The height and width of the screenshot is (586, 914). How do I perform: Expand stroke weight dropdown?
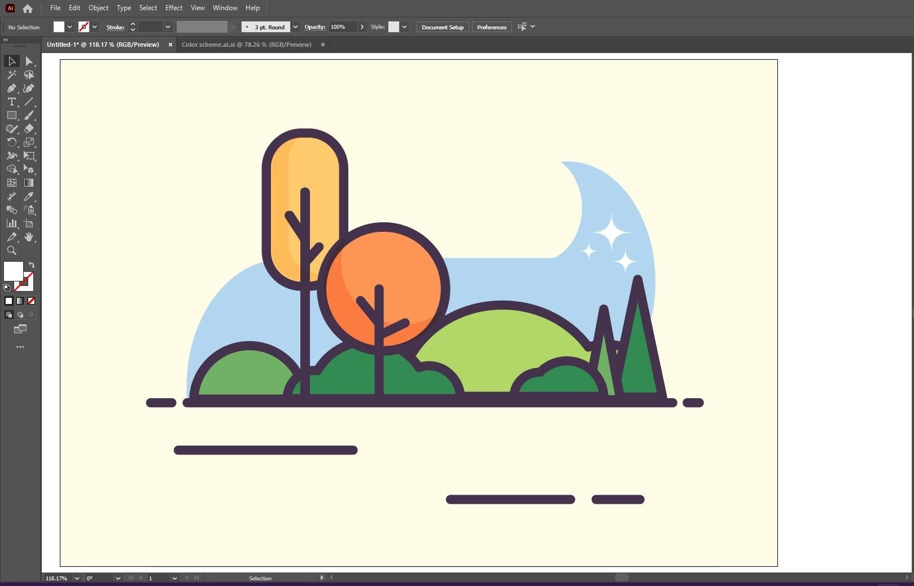click(x=168, y=27)
